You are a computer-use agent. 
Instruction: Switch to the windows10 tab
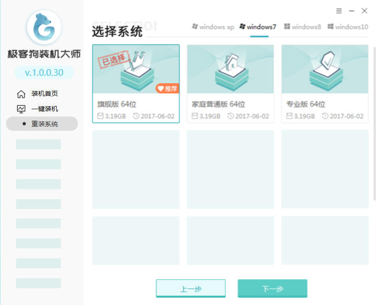348,27
